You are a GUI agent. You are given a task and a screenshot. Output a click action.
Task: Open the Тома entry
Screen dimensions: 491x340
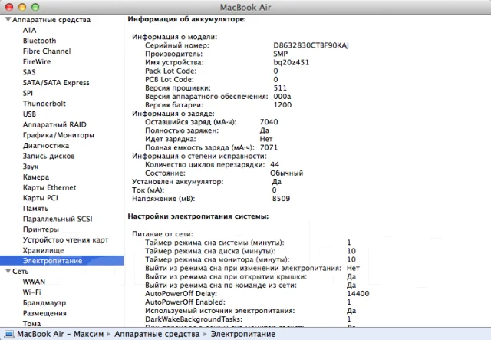coord(31,323)
